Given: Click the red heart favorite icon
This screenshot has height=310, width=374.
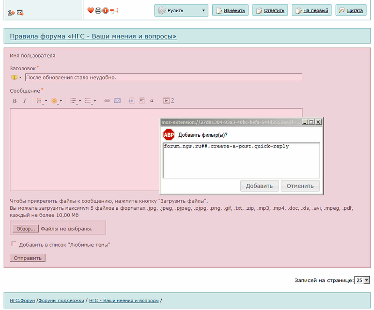Looking at the screenshot, I should [91, 10].
